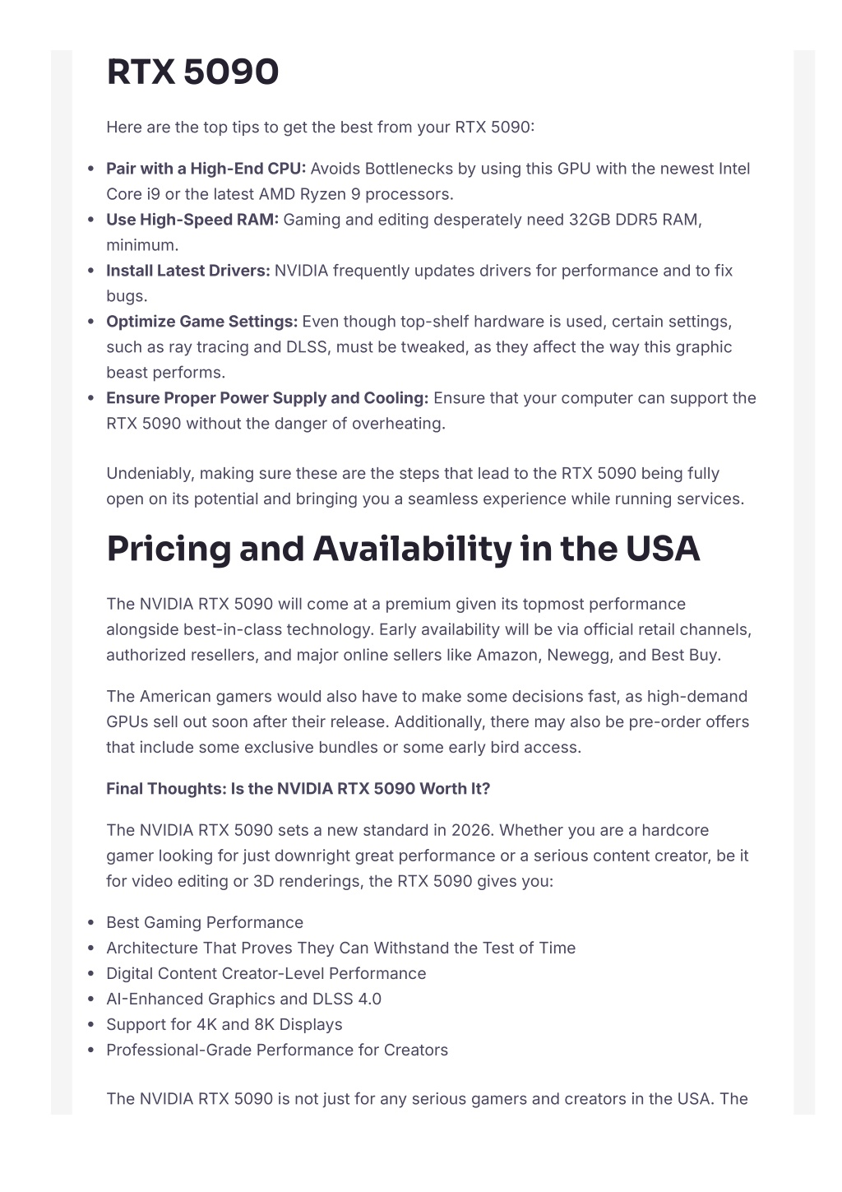Click the last line starting "The NVIDIA RTX 5090 is not"

427,1099
